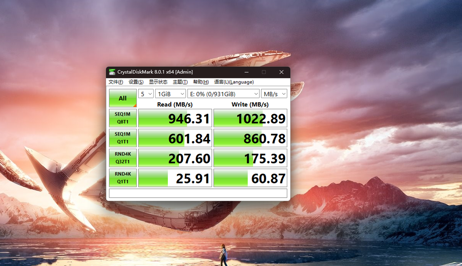Viewport: 462px width, 266px height.
Task: Click the CrystalDiskMark 8.0.1 x64 [Admin] title
Action: click(x=155, y=72)
